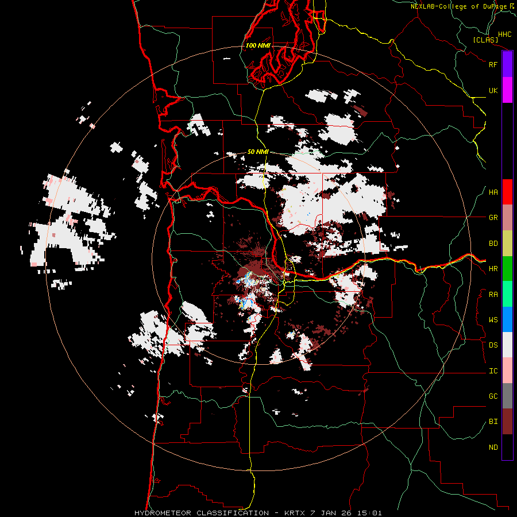517x517 pixels.
Task: Click the DS legend label
Action: [493, 345]
